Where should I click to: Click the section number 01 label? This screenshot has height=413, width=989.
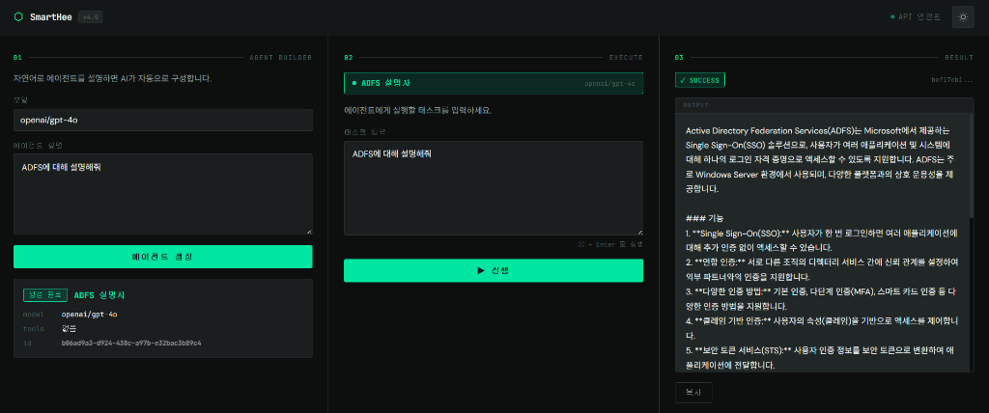point(17,57)
